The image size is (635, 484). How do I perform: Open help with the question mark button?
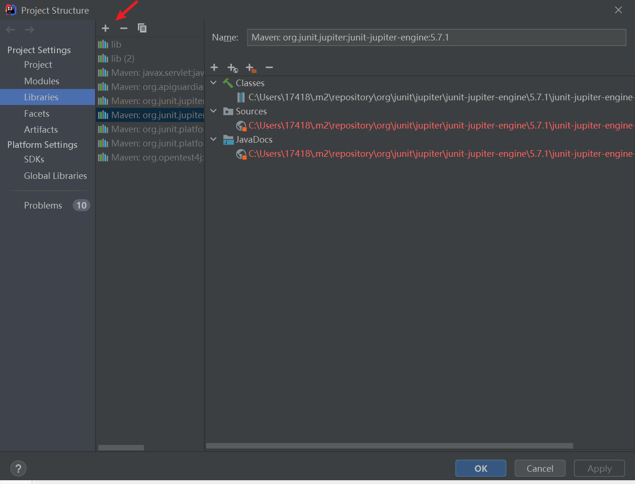(18, 468)
